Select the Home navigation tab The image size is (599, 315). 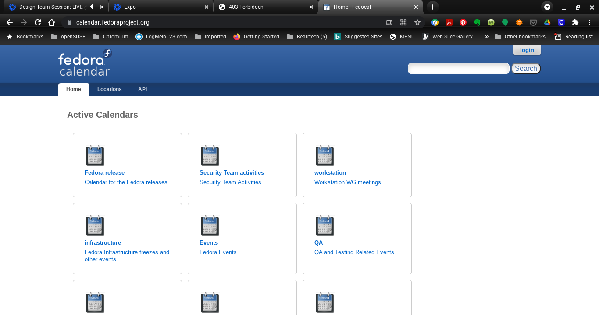pyautogui.click(x=74, y=89)
